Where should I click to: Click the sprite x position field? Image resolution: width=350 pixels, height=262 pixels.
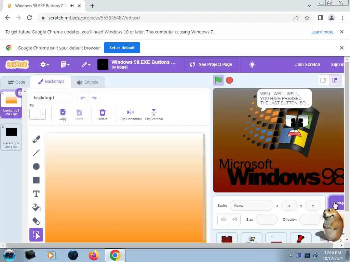pos(289,206)
